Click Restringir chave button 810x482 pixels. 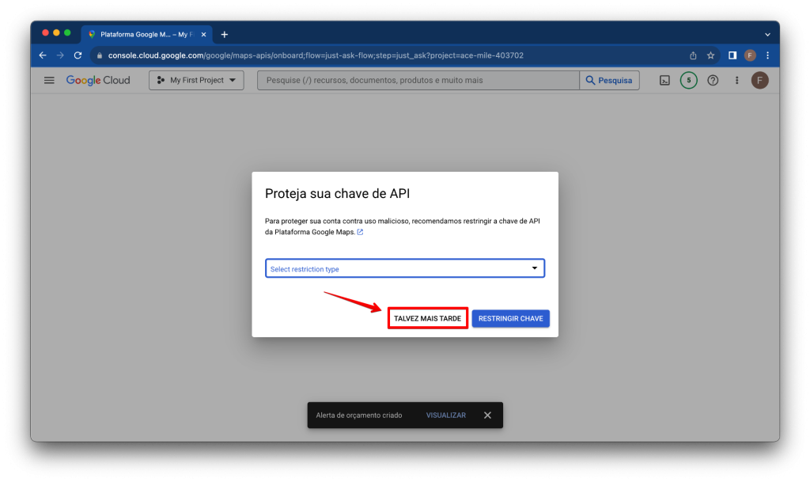[510, 318]
